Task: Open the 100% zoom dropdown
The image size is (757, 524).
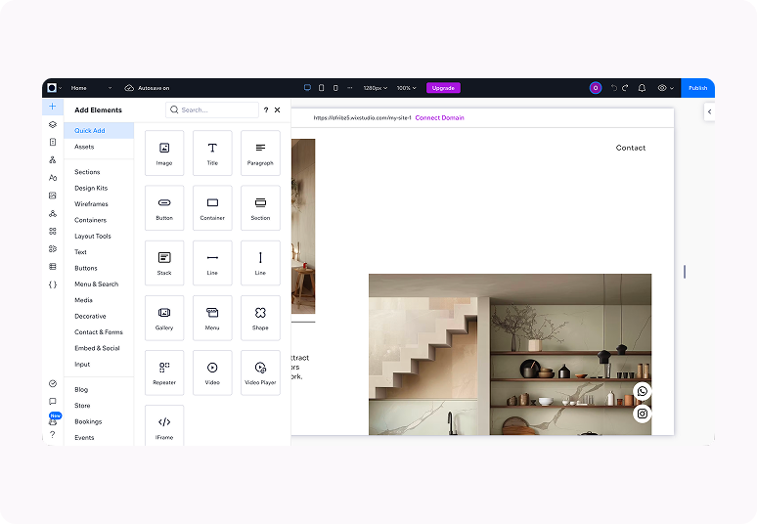Action: pos(406,88)
